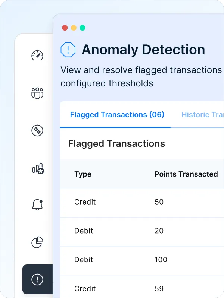Select the members group icon in sidebar
This screenshot has height=298, width=224.
[37, 93]
